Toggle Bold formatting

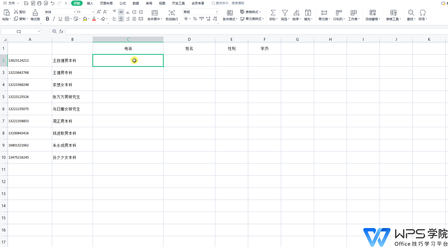coord(47,19)
